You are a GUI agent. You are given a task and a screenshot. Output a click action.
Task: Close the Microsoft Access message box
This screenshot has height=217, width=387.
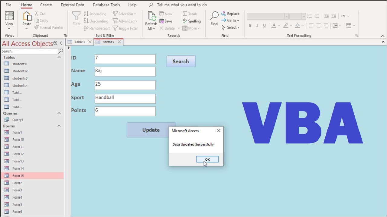pos(219,131)
